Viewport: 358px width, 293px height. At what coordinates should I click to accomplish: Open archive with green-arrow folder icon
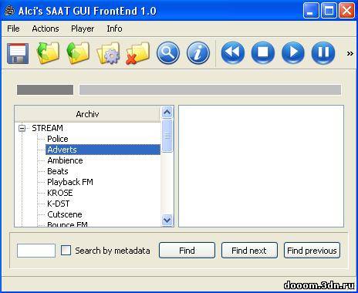point(48,52)
